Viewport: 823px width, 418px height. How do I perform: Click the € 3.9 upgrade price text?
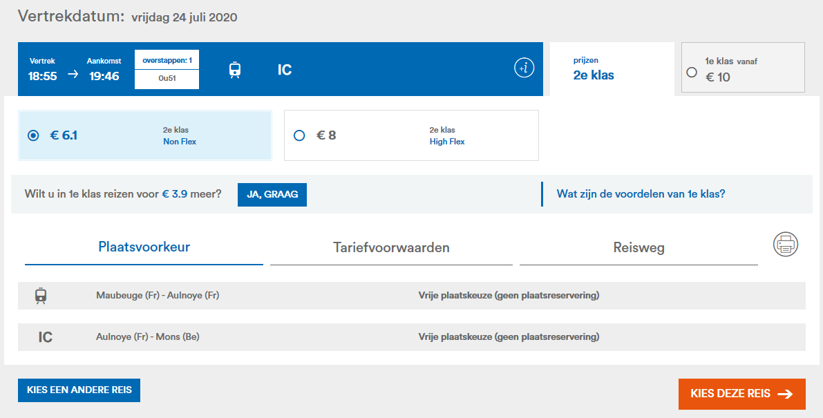pos(176,194)
